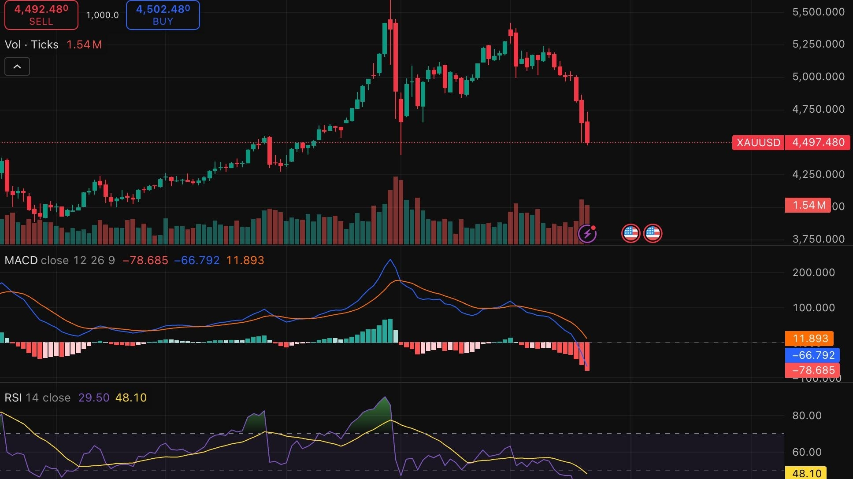853x479 pixels.
Task: Click the blue BUY price button
Action: click(x=163, y=15)
